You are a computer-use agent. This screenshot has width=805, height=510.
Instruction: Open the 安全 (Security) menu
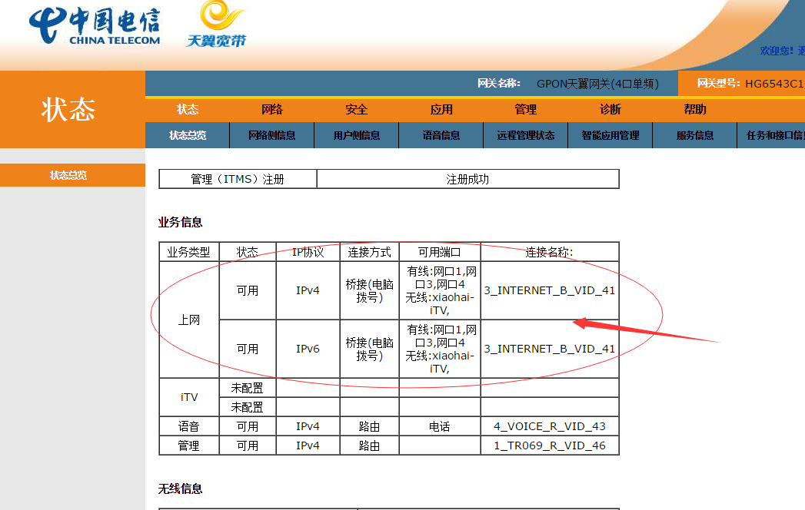[356, 109]
